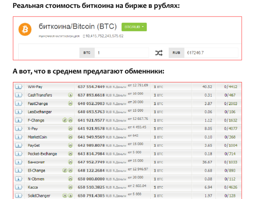This screenshot has width=257, height=199.
Task: Focus the BTC amount input field
Action: click(122, 53)
